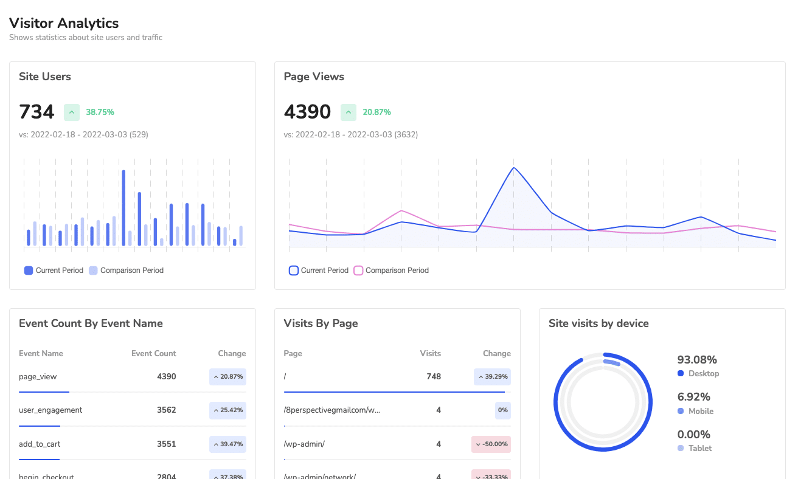Click the 39.29% change badge
This screenshot has height=479, width=798.
click(492, 377)
